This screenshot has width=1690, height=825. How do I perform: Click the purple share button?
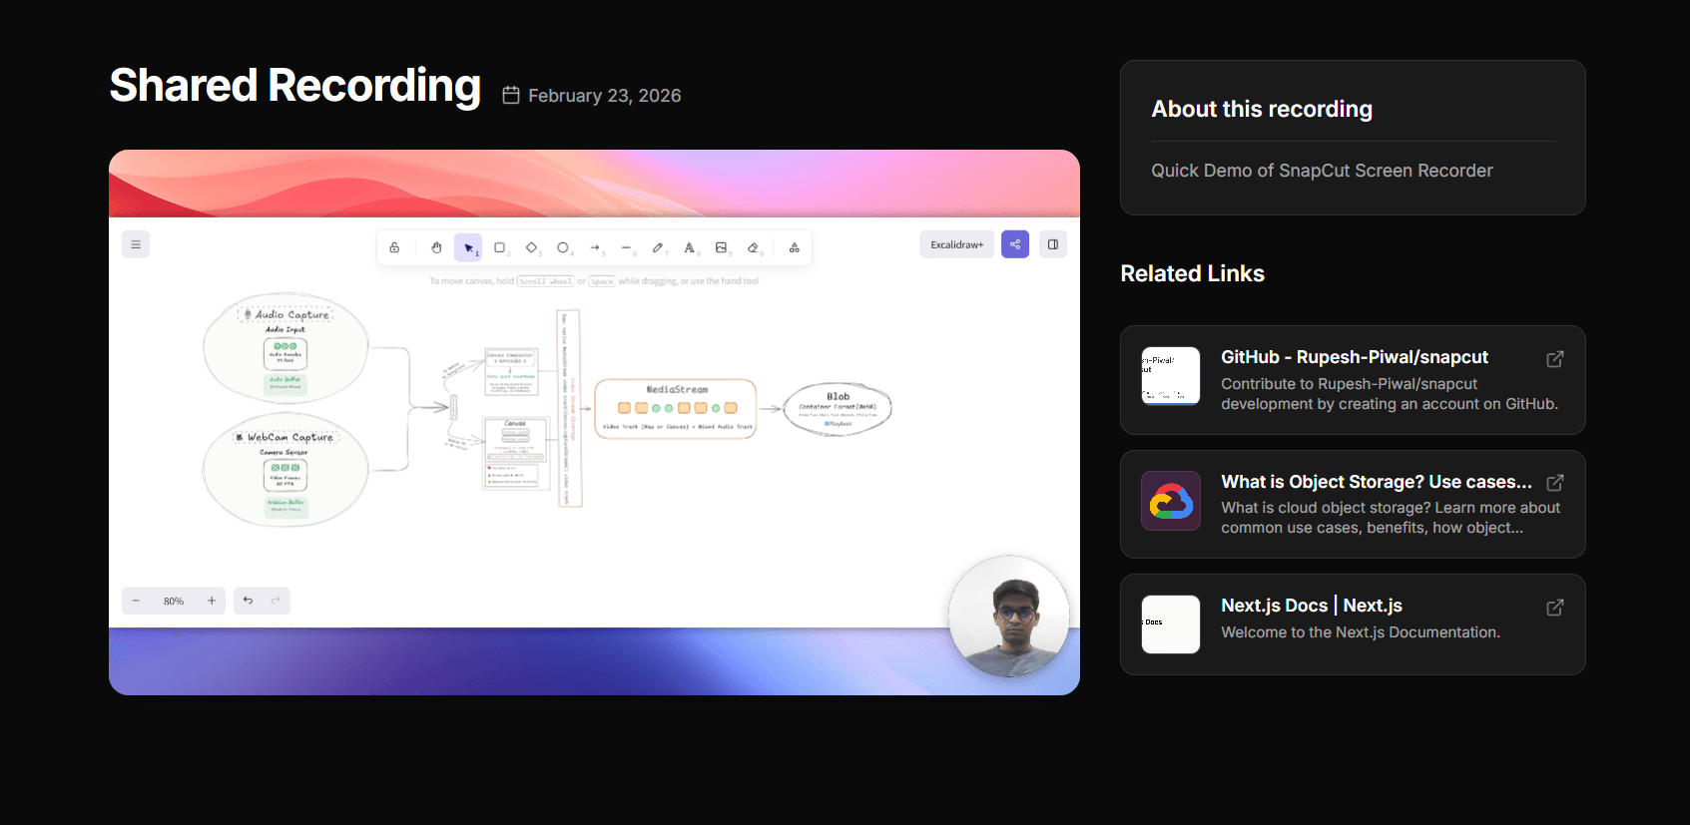coord(1015,244)
